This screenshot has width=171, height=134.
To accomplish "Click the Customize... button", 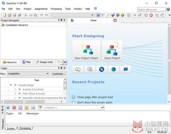I will click(x=59, y=74).
